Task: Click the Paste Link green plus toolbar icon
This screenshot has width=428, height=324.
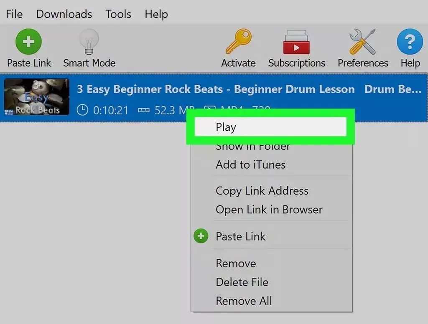Action: tap(28, 42)
